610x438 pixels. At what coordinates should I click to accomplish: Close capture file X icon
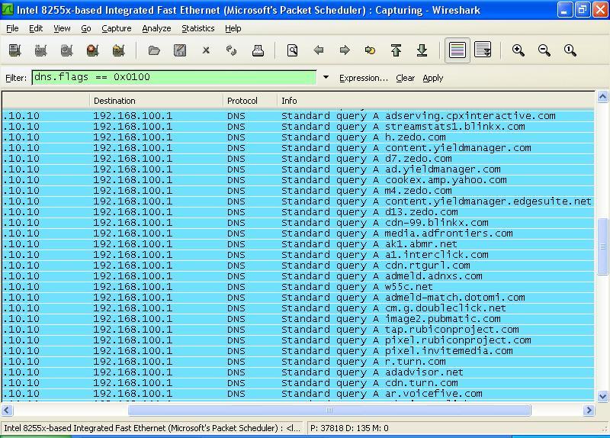tap(206, 50)
